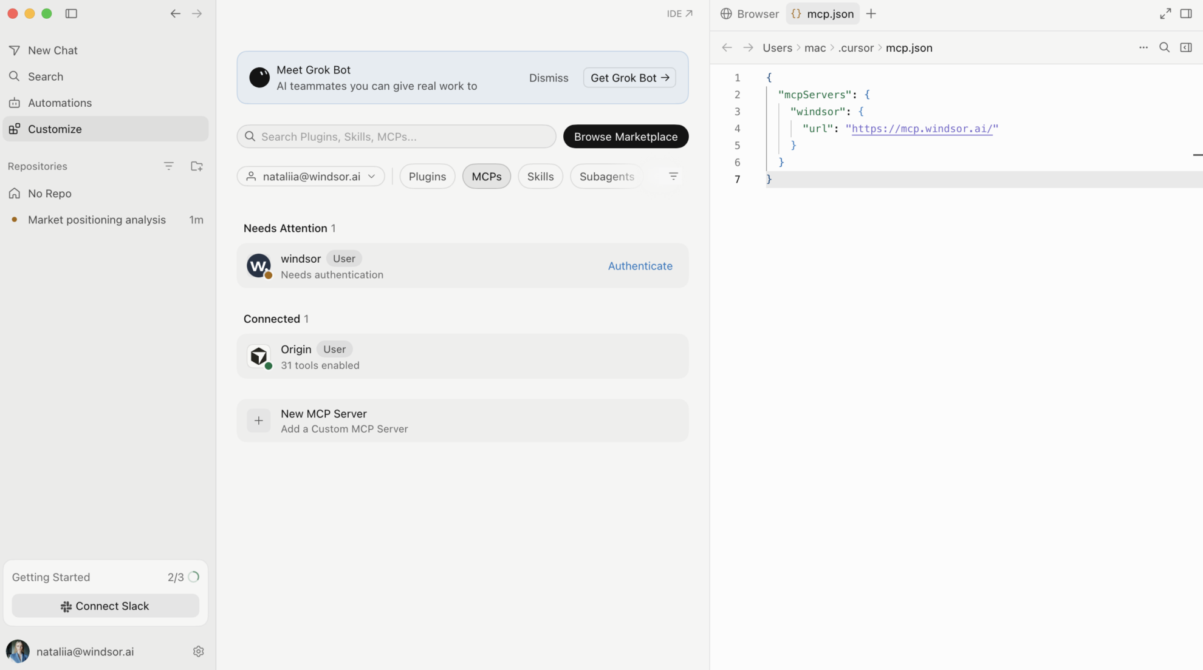Start a New Chat
Viewport: 1203px width, 670px height.
(106, 50)
